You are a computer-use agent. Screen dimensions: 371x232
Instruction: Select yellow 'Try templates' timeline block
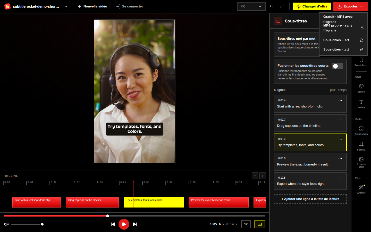pos(154,202)
